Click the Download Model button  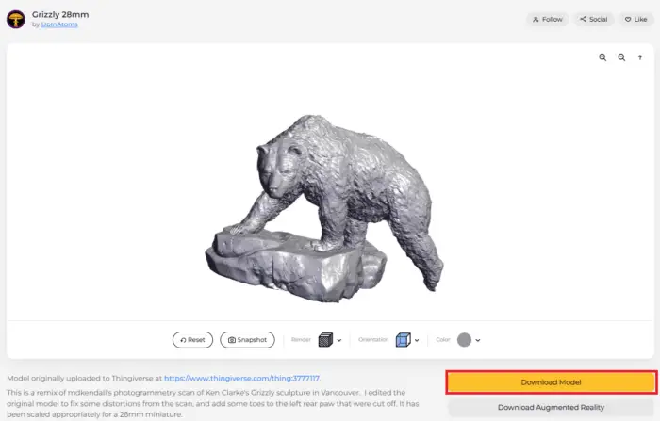[x=551, y=382]
